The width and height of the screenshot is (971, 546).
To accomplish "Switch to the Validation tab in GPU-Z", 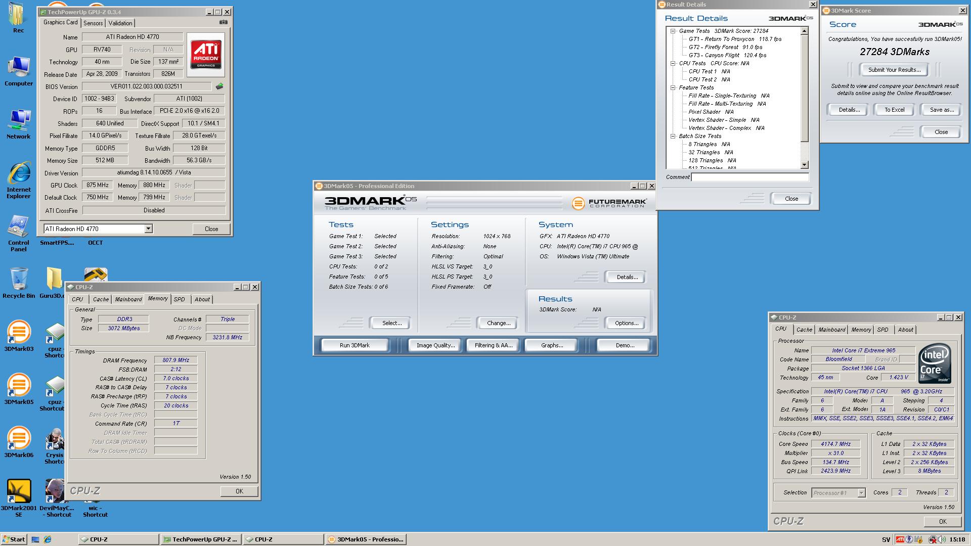I will click(x=120, y=23).
